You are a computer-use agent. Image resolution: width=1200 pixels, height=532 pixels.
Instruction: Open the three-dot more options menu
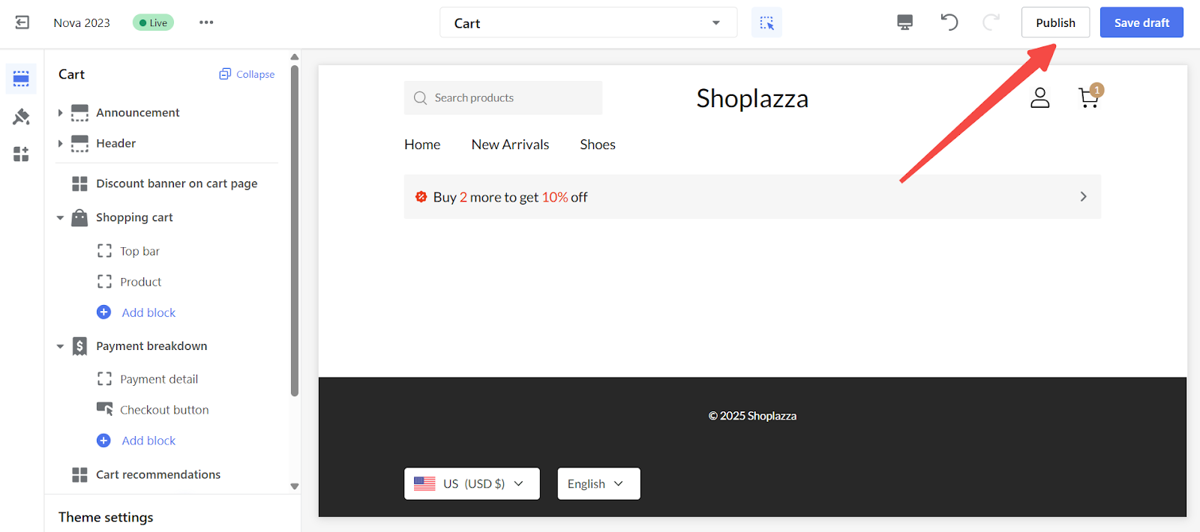(206, 22)
